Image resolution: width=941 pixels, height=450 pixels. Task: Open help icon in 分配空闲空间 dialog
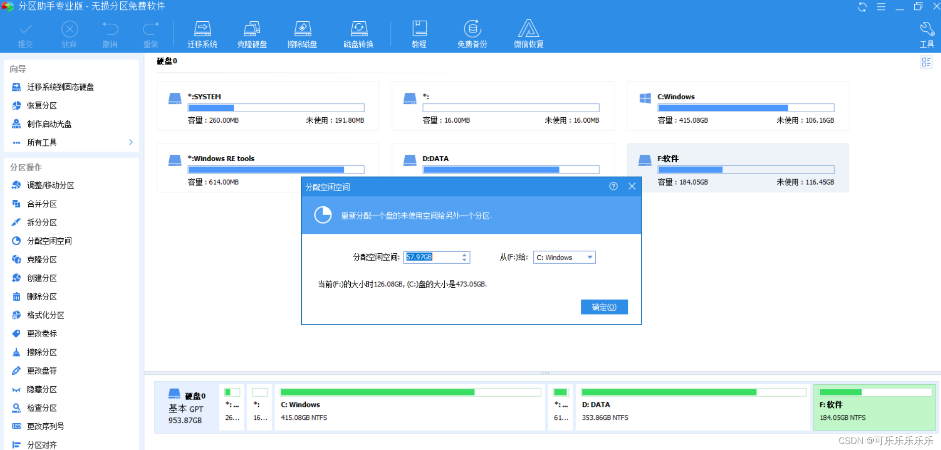click(613, 186)
